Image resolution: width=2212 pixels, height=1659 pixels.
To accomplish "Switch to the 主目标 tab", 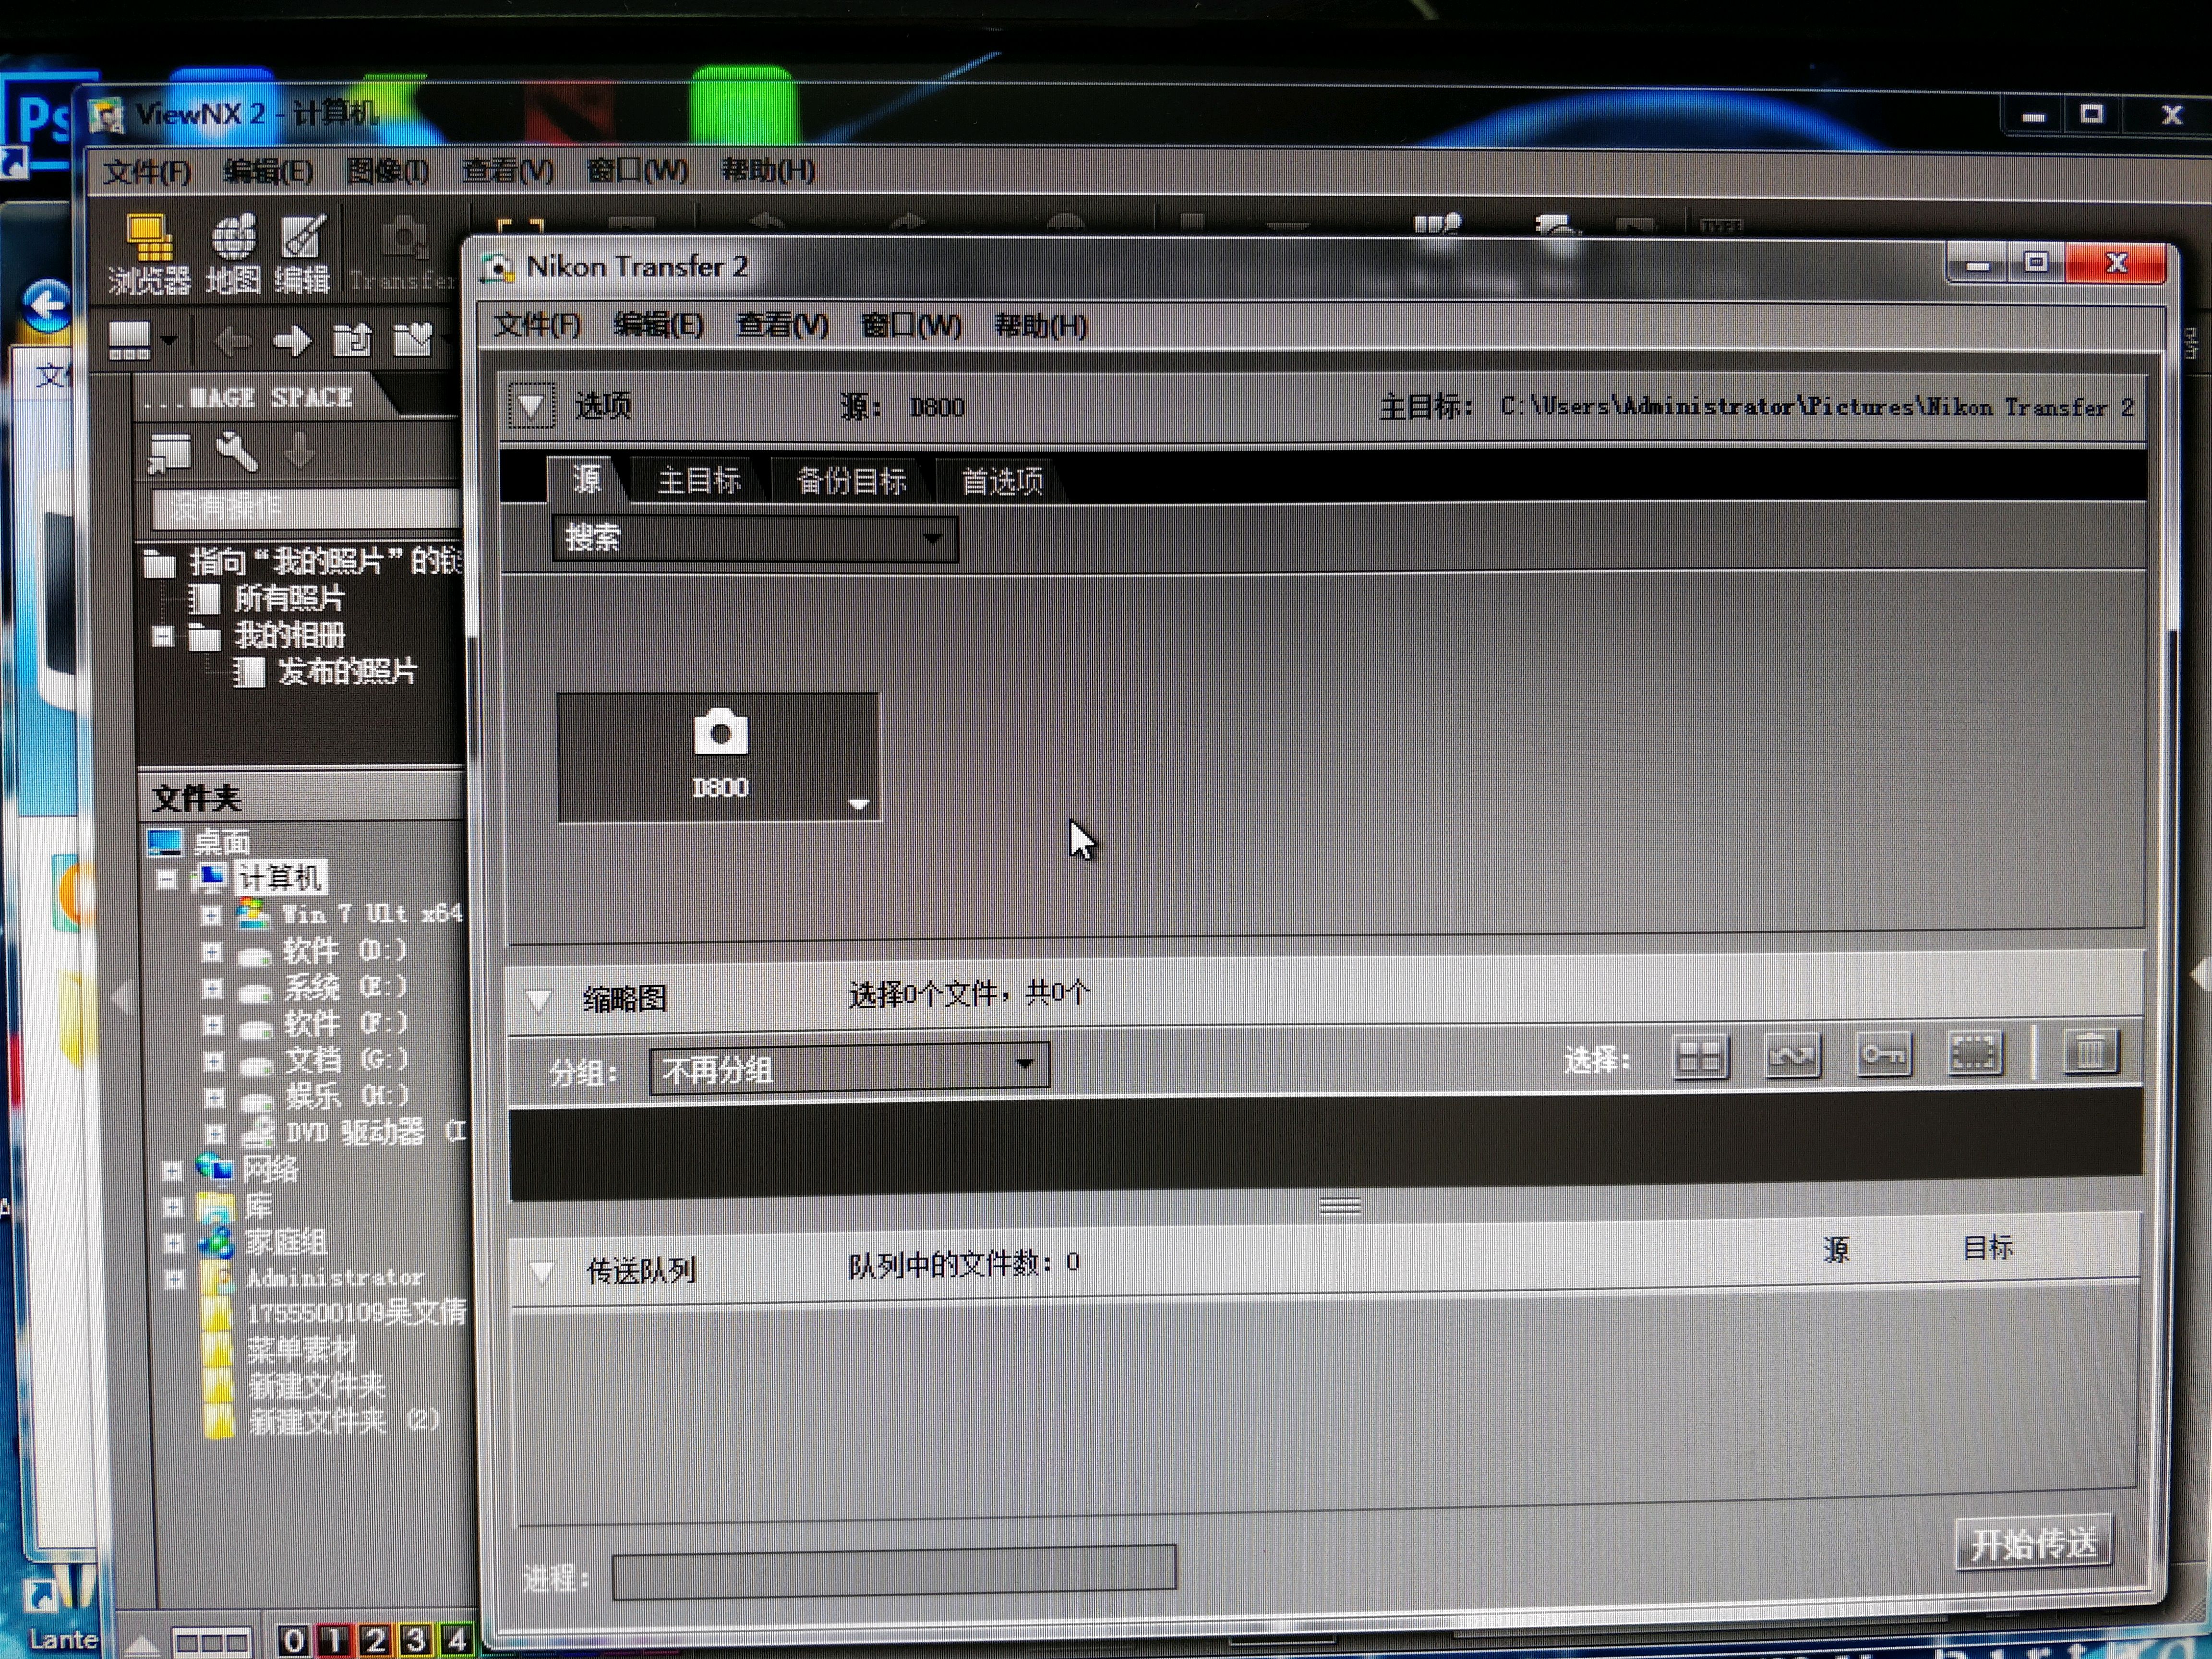I will [699, 481].
